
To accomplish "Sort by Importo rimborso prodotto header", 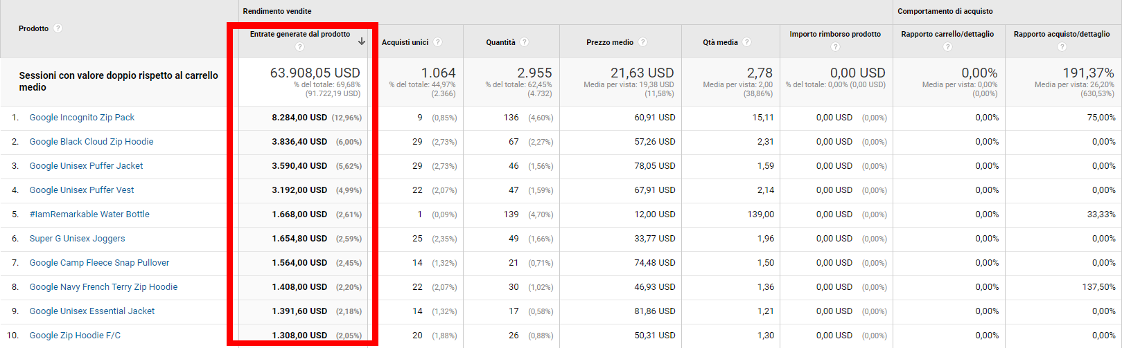I will pyautogui.click(x=835, y=34).
